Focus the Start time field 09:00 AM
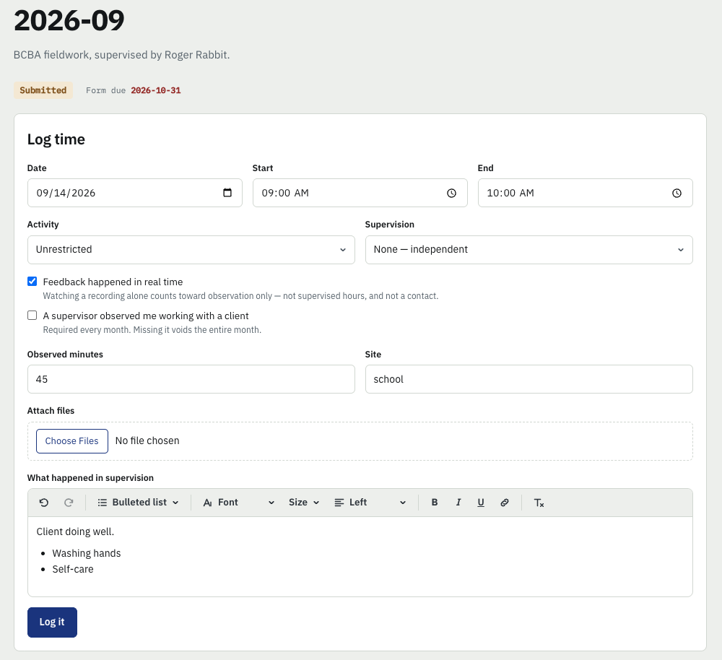722x660 pixels. (360, 193)
